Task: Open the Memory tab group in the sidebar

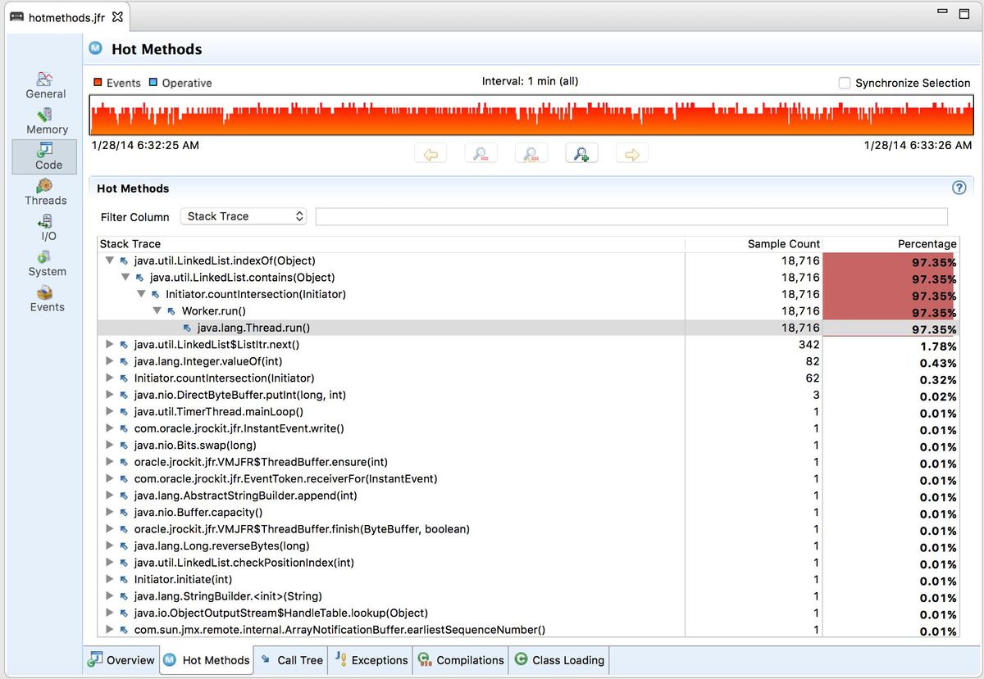Action: click(x=47, y=120)
